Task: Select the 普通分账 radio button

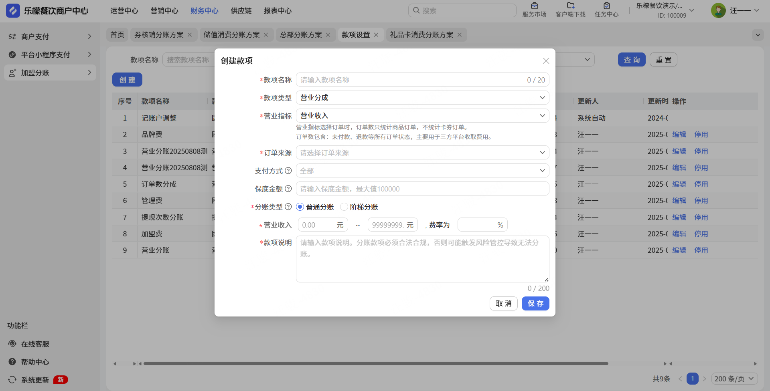Action: [x=300, y=207]
